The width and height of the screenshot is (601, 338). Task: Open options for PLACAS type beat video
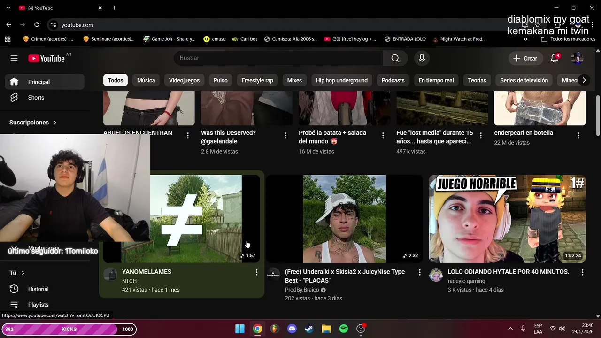[x=420, y=272]
